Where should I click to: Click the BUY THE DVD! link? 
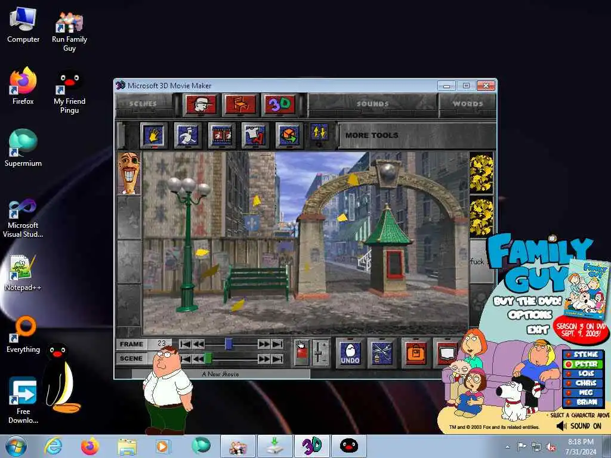coord(527,301)
